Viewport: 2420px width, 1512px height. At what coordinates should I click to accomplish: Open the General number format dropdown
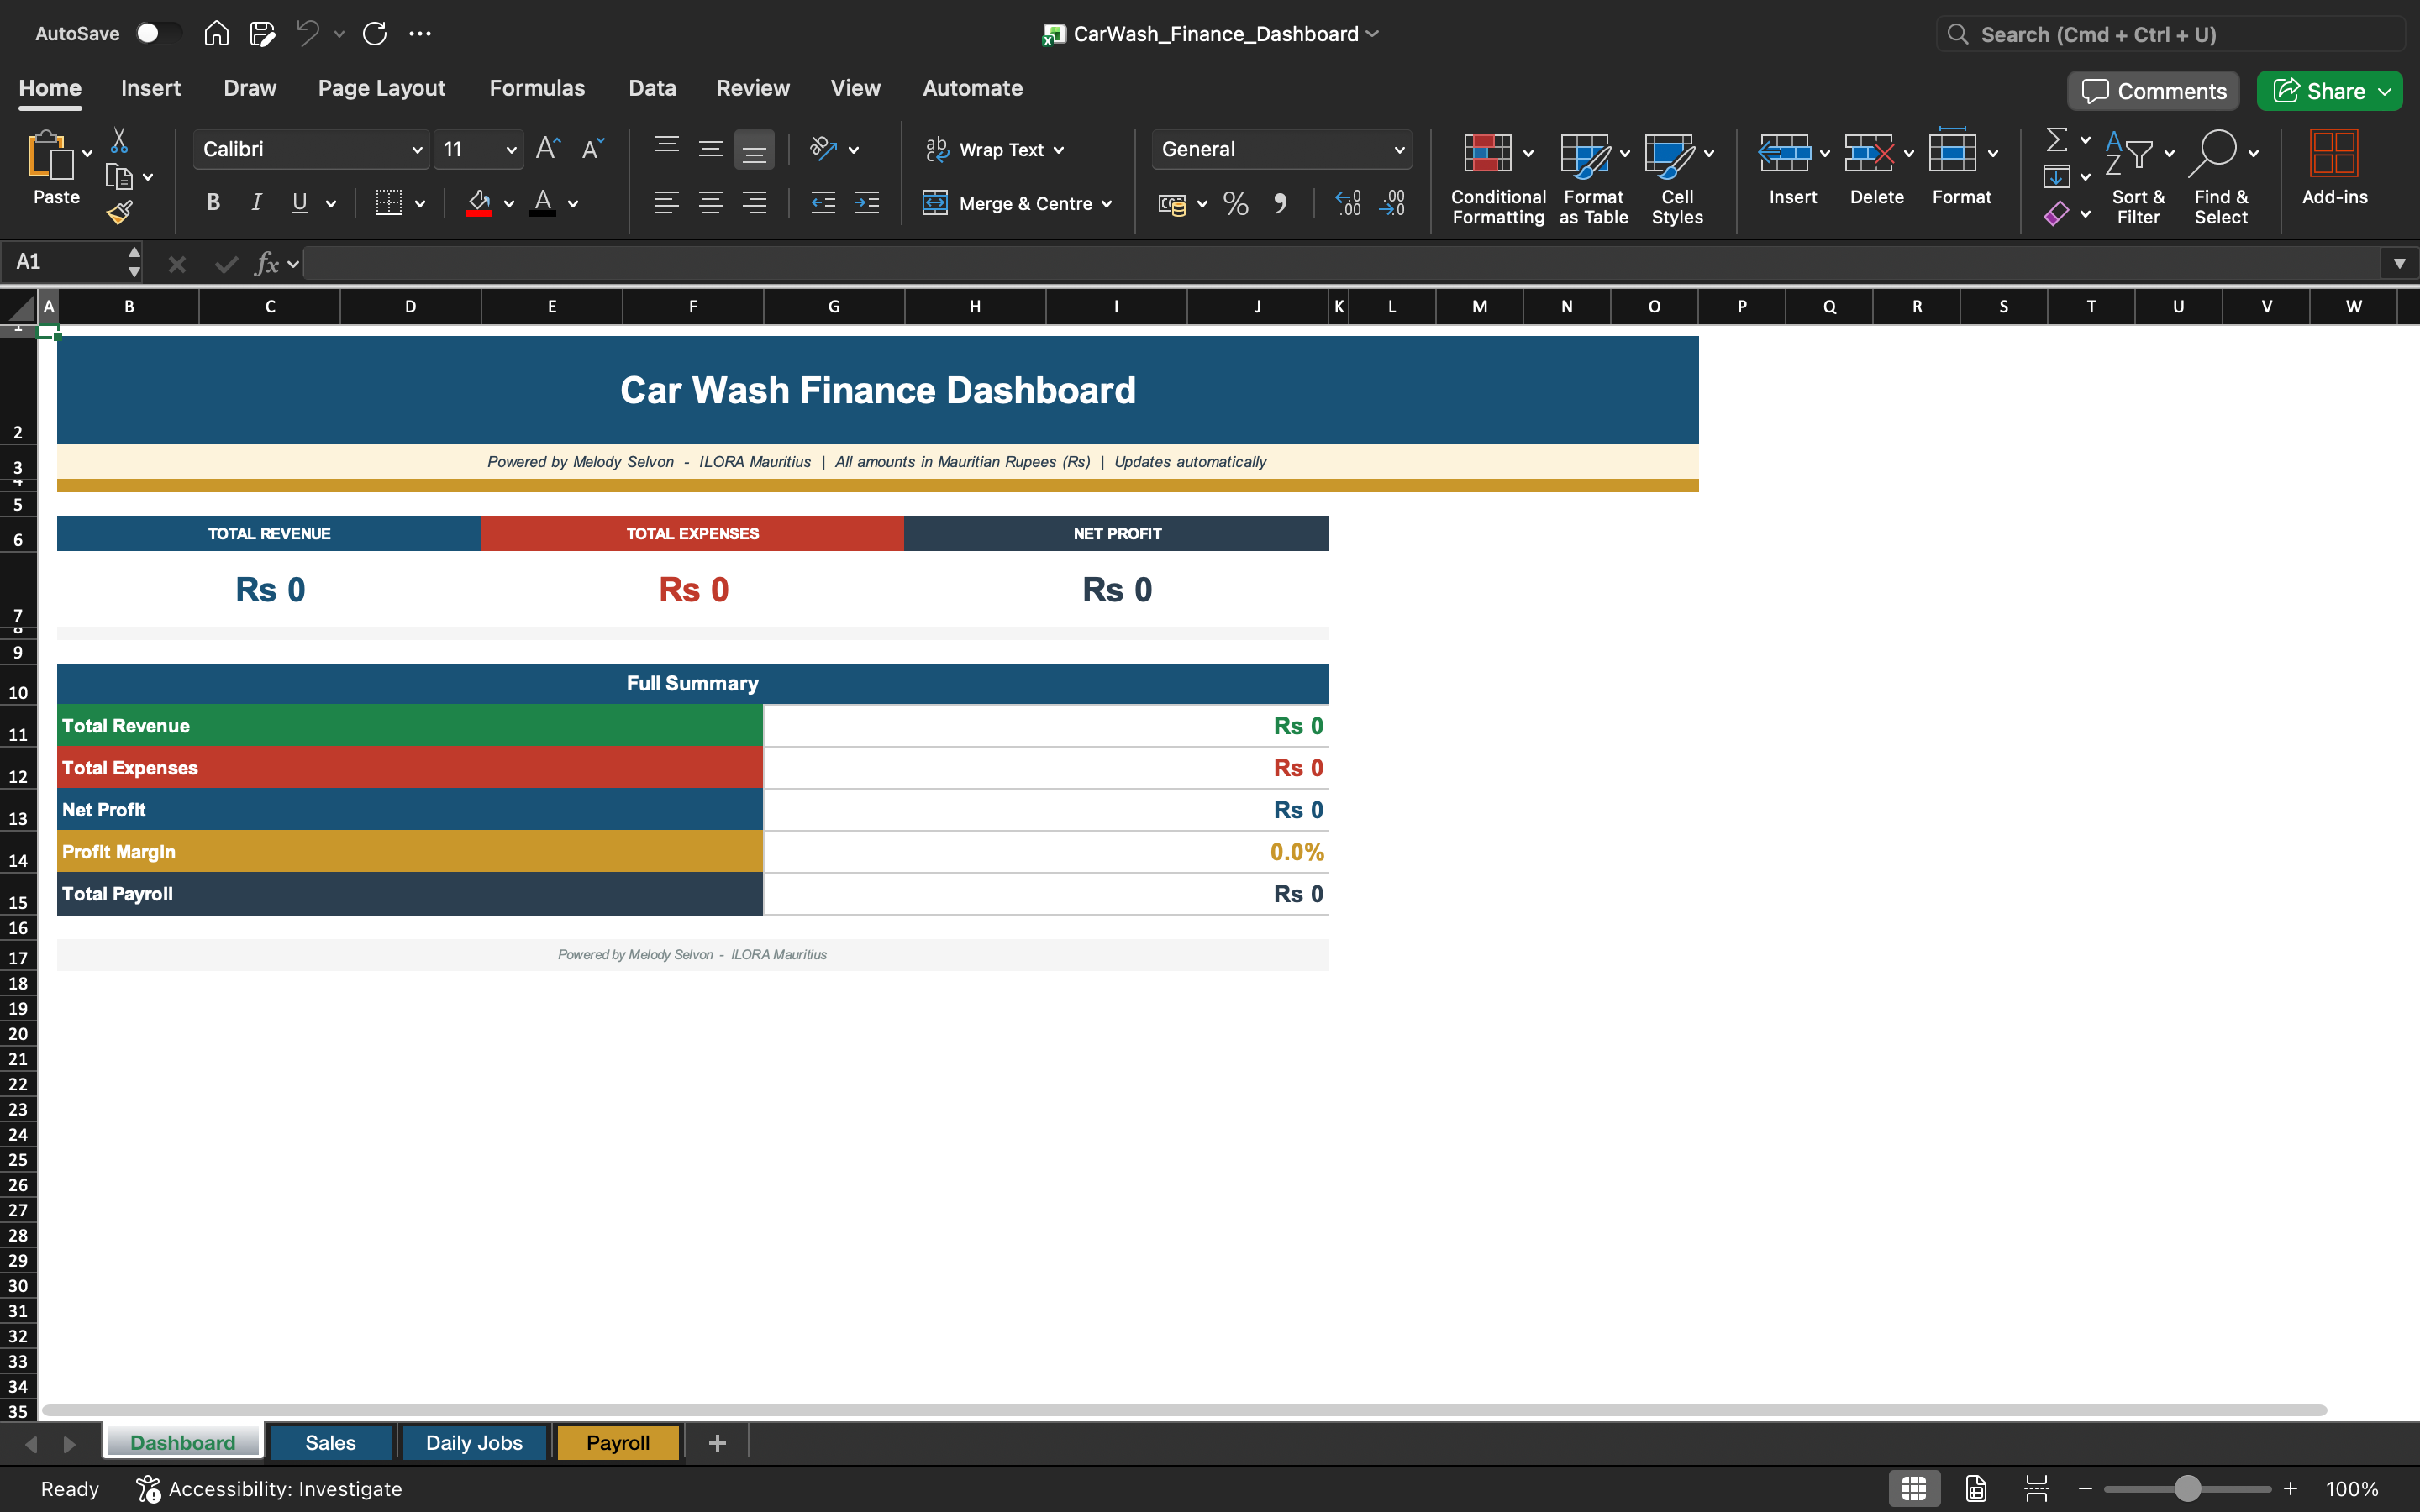pos(1399,150)
